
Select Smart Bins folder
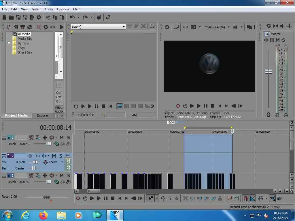point(25,52)
